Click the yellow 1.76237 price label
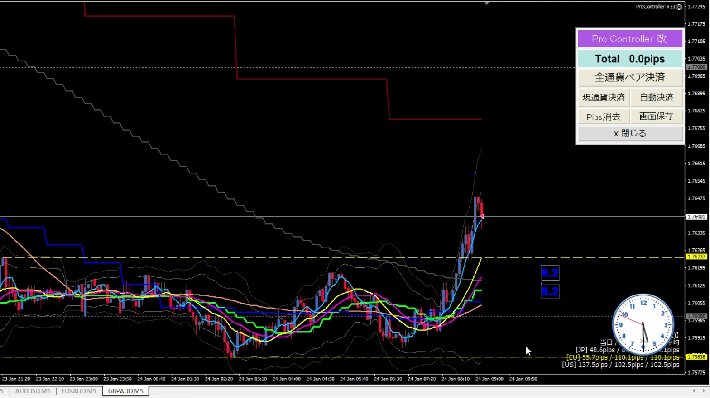Screen dimensions: 710x398 (696, 257)
